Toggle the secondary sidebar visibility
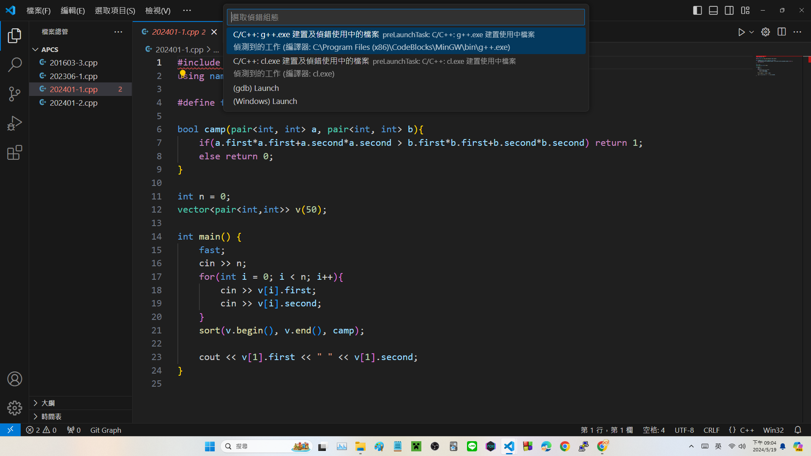Viewport: 811px width, 456px height. tap(729, 11)
